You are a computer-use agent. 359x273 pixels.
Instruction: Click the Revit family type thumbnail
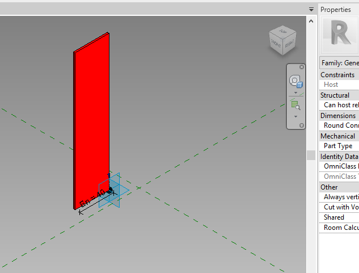pos(340,35)
